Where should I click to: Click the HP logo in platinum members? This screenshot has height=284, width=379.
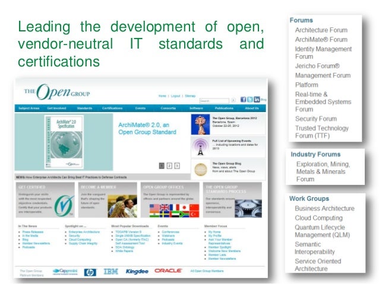(90, 272)
